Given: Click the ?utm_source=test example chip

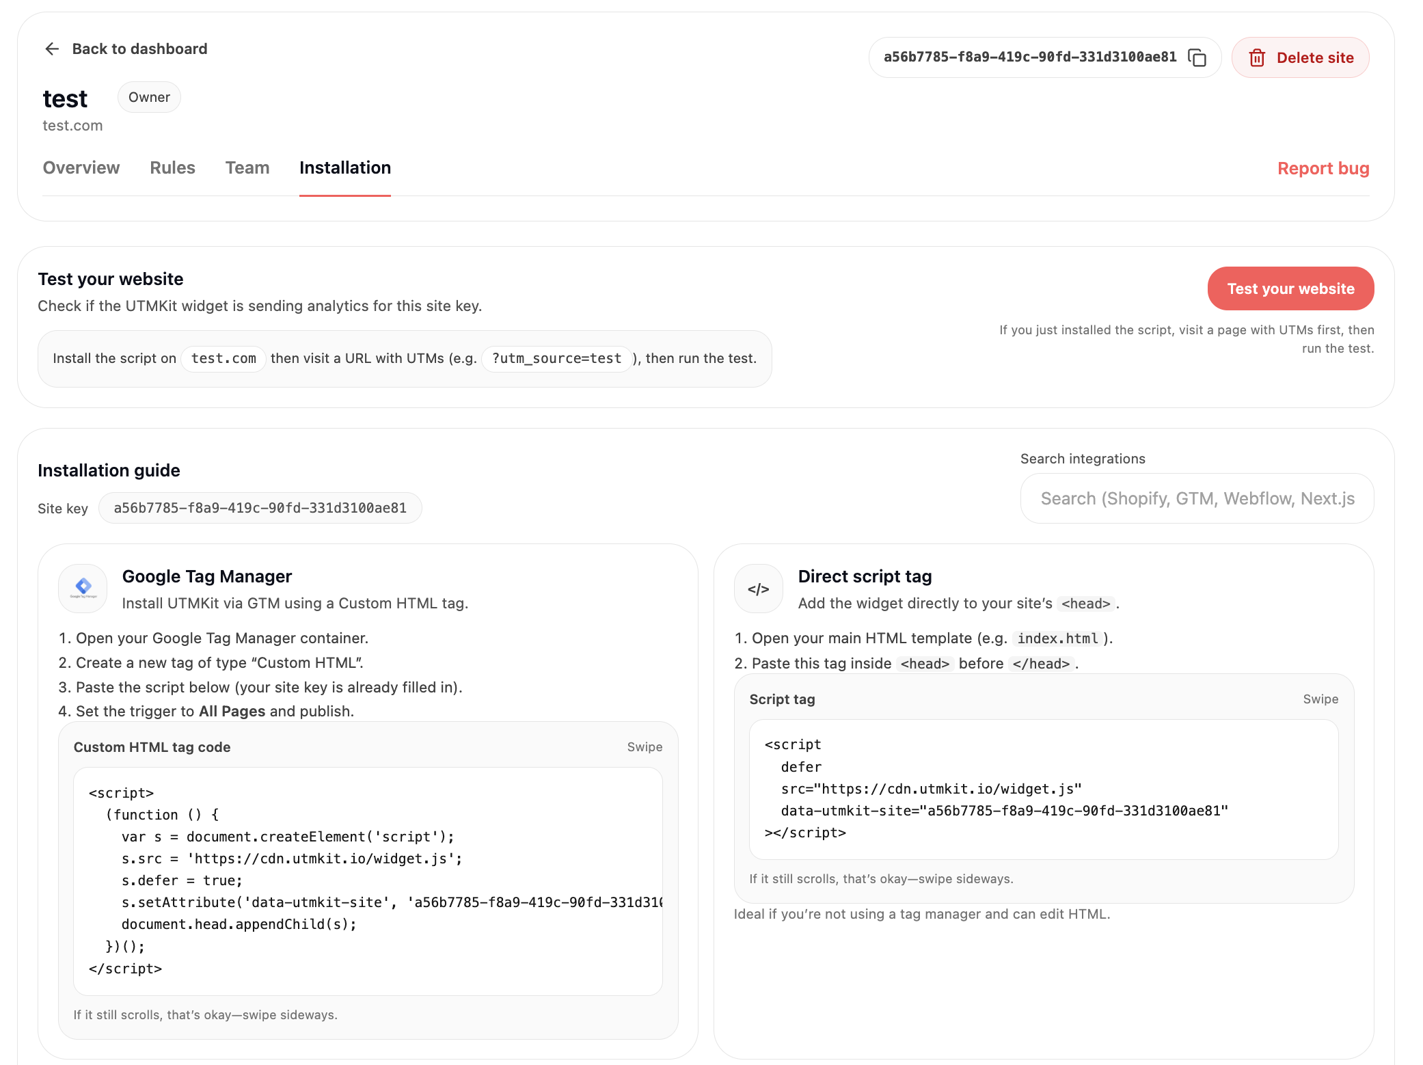Looking at the screenshot, I should coord(556,358).
